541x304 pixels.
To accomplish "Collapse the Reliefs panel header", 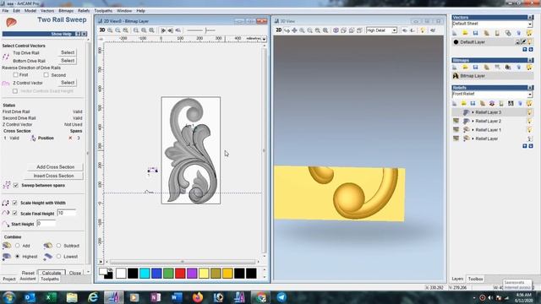I will (530, 88).
